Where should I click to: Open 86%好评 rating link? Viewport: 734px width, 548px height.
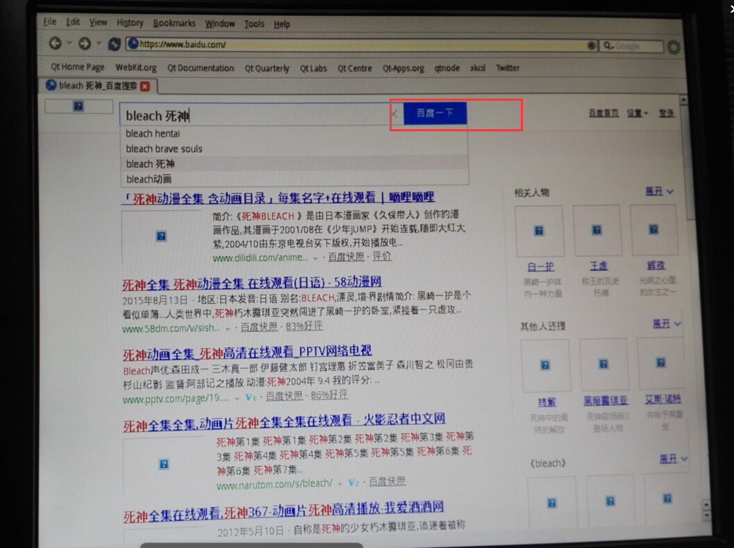click(x=329, y=395)
